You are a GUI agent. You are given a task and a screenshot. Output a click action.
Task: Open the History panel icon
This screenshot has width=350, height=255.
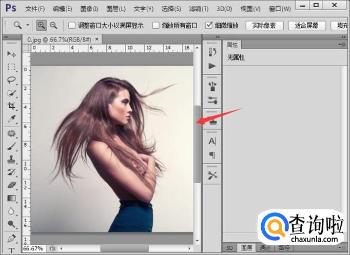coord(212,52)
